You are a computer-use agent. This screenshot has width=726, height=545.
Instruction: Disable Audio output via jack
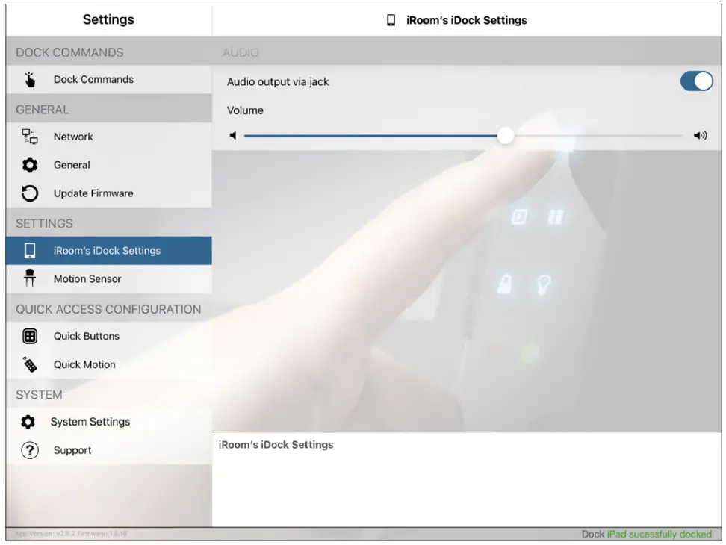pos(698,81)
